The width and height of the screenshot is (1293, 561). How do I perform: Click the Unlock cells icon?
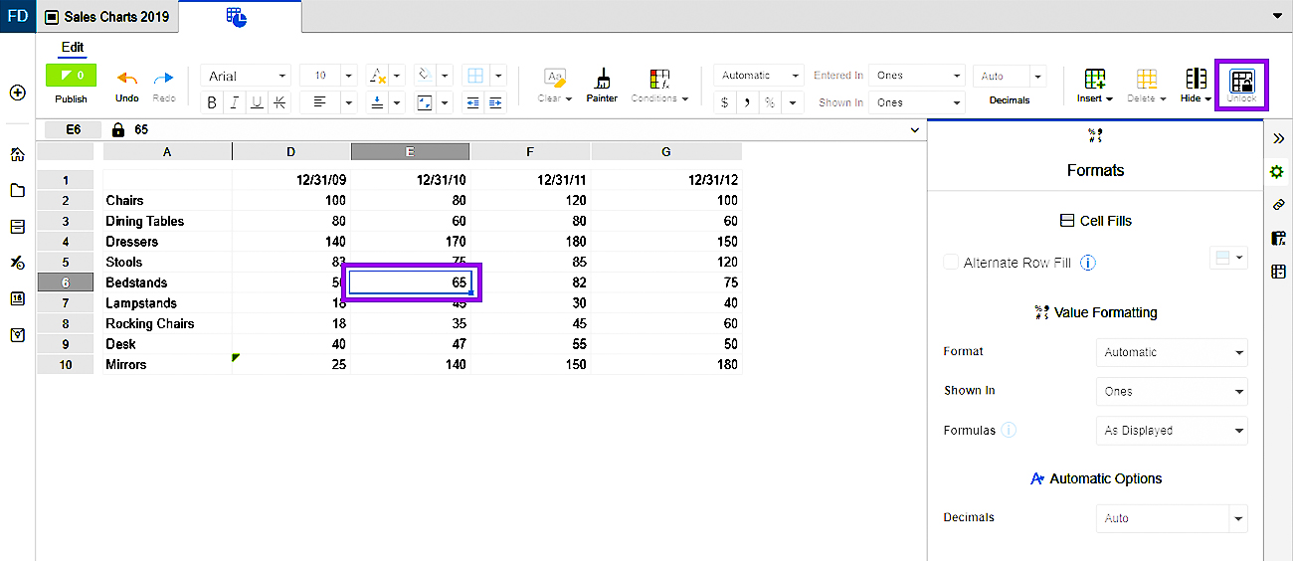[x=1242, y=85]
